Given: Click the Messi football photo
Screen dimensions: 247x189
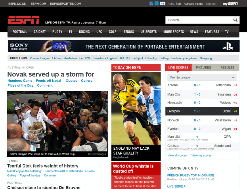Looking at the screenshot, I should [x=136, y=108].
